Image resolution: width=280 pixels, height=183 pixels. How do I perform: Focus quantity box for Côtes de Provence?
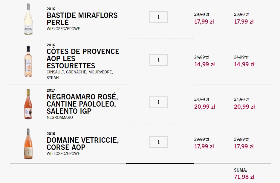pyautogui.click(x=158, y=60)
